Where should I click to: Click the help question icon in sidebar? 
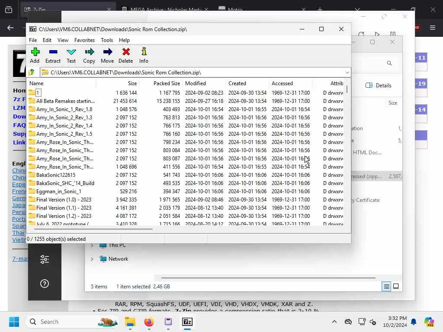click(45, 284)
